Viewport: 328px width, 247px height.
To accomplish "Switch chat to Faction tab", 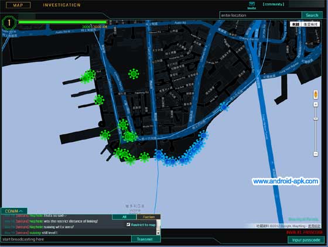I will pos(149,217).
